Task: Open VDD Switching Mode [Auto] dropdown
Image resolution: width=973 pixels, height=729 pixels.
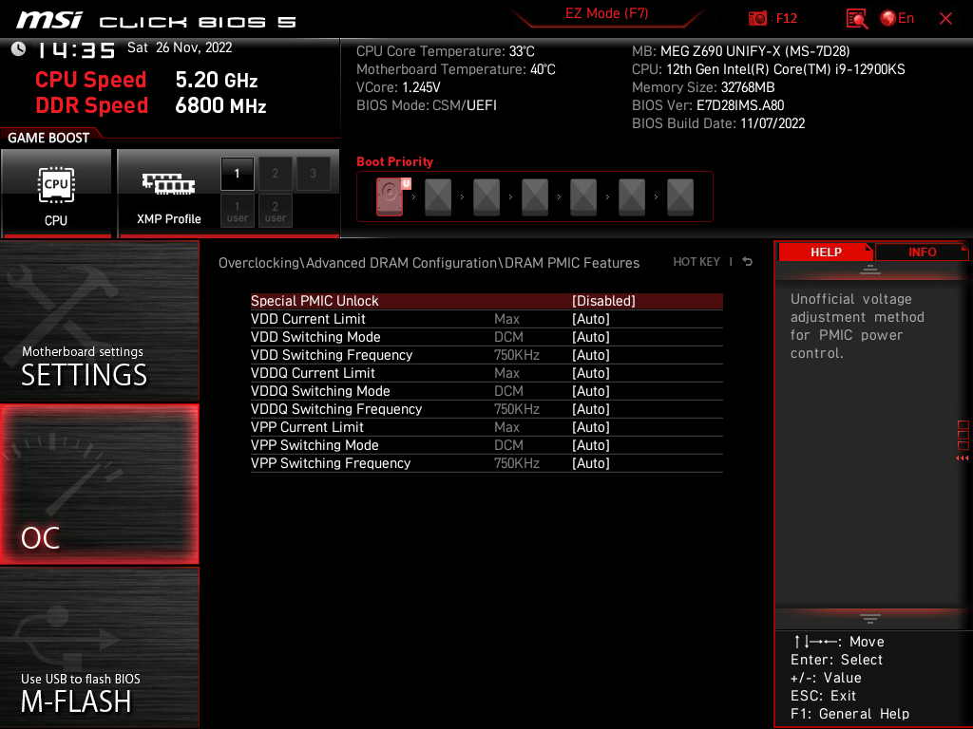Action: click(x=591, y=337)
